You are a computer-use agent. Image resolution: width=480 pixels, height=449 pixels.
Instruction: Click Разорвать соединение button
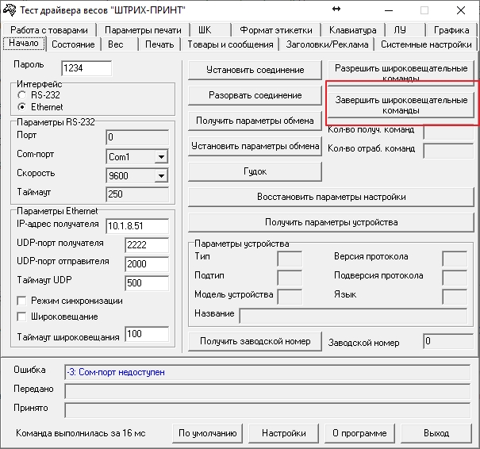(255, 96)
